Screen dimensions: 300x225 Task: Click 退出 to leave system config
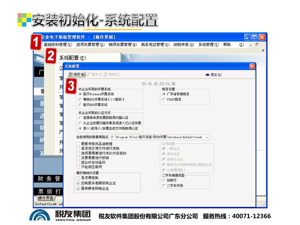tap(214, 75)
